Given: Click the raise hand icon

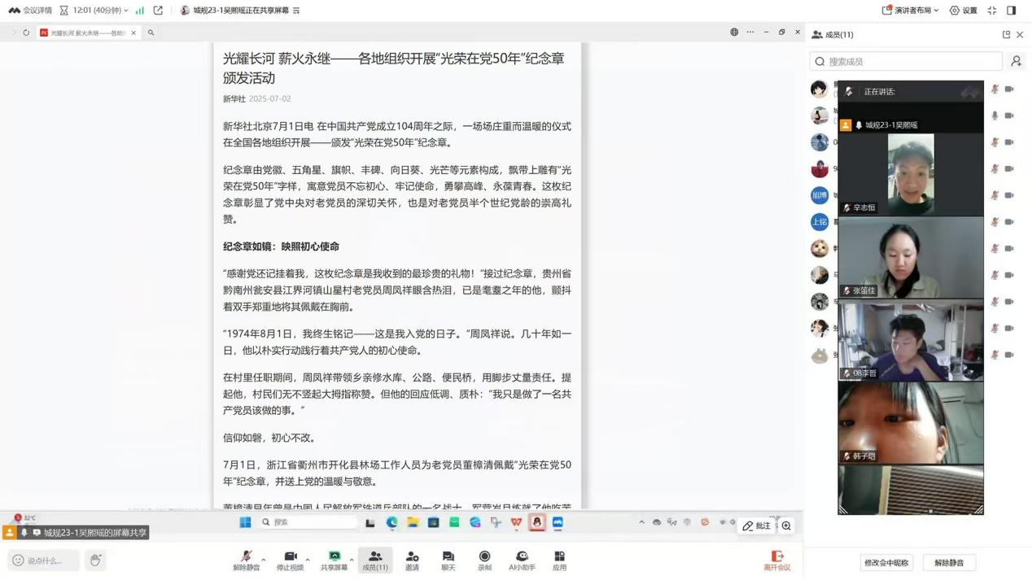Looking at the screenshot, I should click(95, 560).
